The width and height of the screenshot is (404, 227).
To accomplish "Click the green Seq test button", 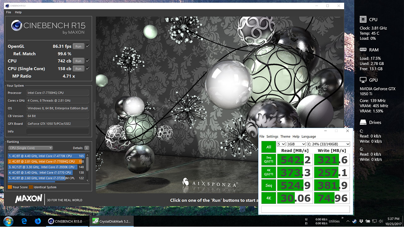I will click(x=269, y=185).
